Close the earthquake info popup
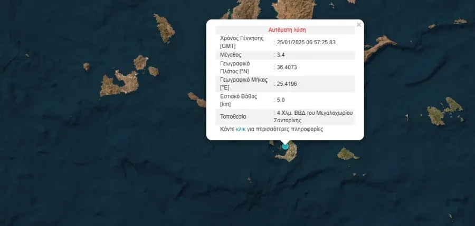This screenshot has height=226, width=475. click(359, 25)
